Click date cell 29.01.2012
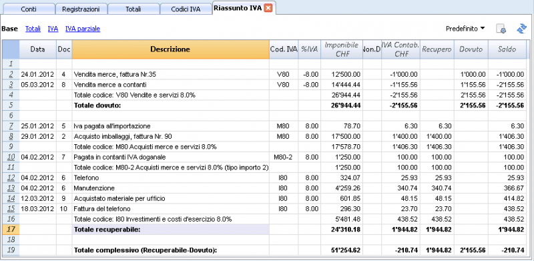Viewport: 534px width, 261px height. pos(37,136)
